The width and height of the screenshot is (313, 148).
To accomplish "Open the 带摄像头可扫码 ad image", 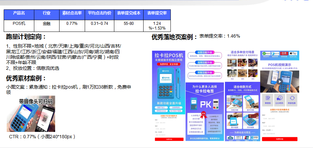I will pyautogui.click(x=31, y=114).
